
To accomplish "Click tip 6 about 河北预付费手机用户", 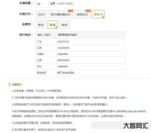I will coord(44,130).
